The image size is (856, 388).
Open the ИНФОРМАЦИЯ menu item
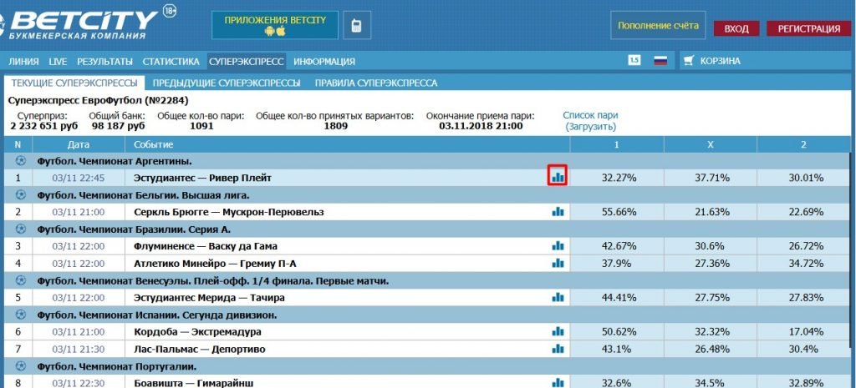[324, 62]
